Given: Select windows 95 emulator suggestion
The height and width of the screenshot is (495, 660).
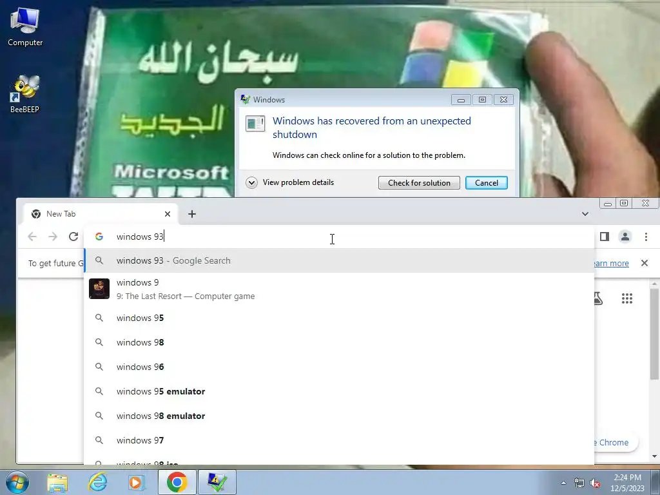Looking at the screenshot, I should coord(339,391).
